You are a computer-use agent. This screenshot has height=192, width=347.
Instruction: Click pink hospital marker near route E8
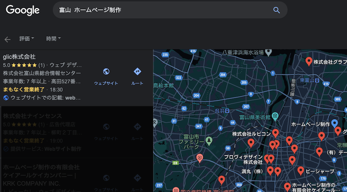[x=199, y=158]
